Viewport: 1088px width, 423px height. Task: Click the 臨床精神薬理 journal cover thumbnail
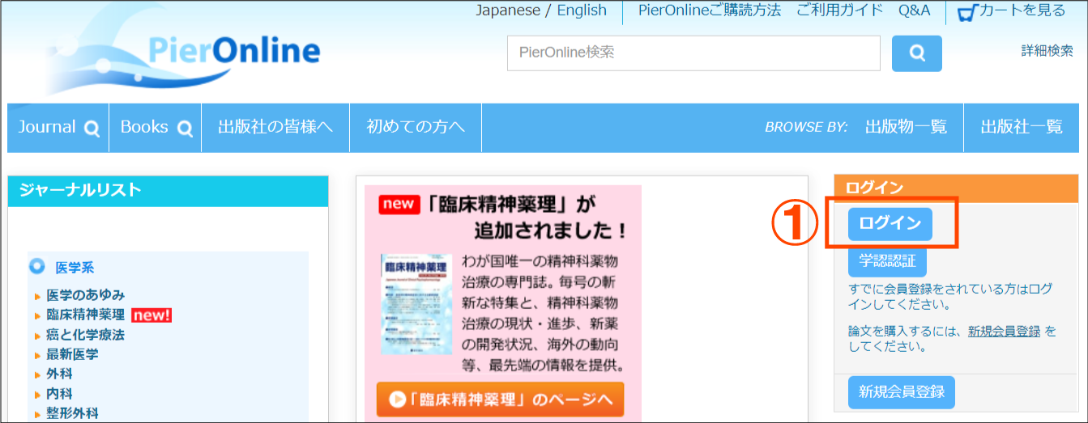(x=416, y=306)
